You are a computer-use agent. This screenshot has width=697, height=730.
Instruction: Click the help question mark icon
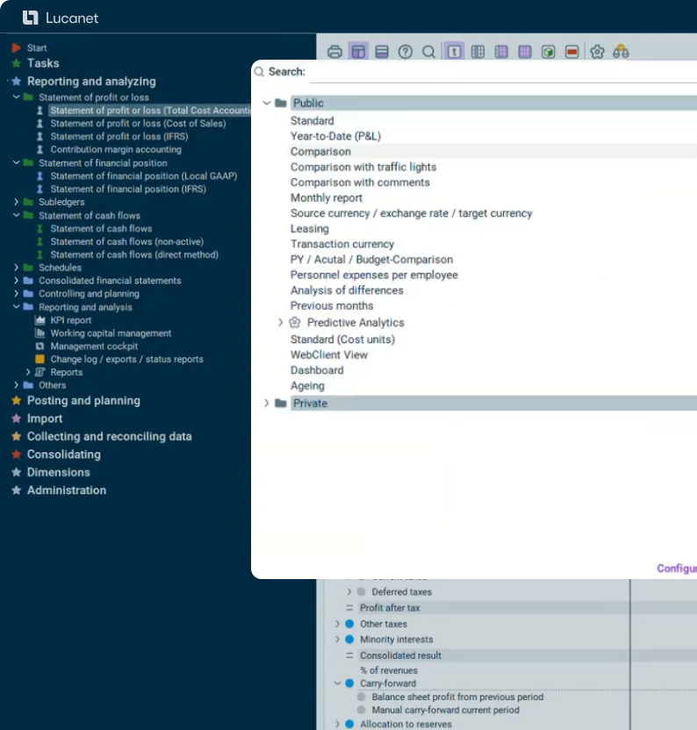point(405,52)
